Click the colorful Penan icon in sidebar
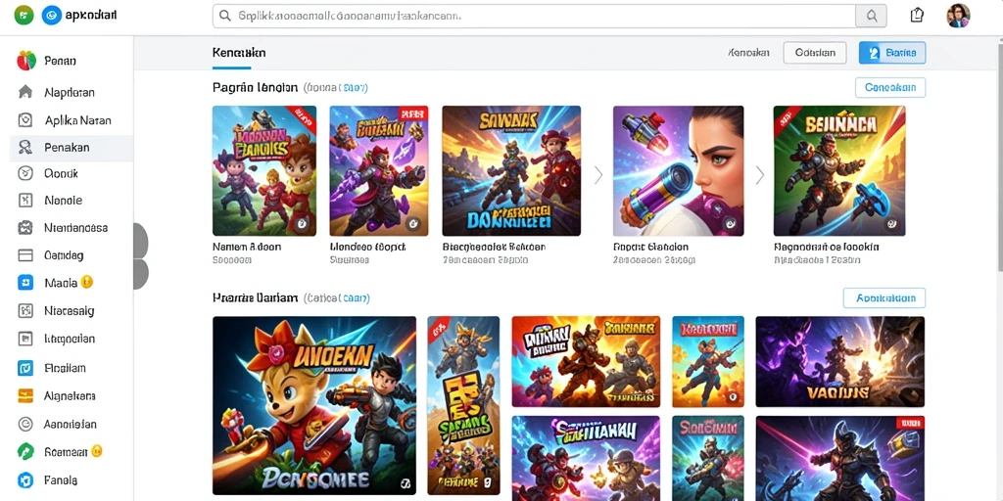The width and height of the screenshot is (1003, 501). click(x=26, y=61)
